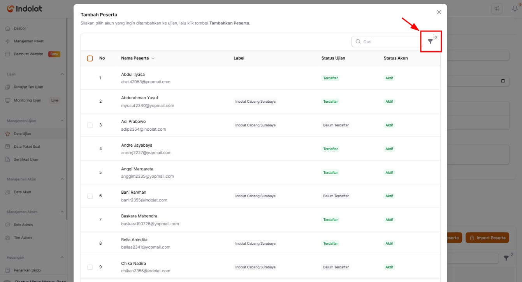Open the filter funnel icon in the modal
This screenshot has height=282, width=522.
pos(430,41)
